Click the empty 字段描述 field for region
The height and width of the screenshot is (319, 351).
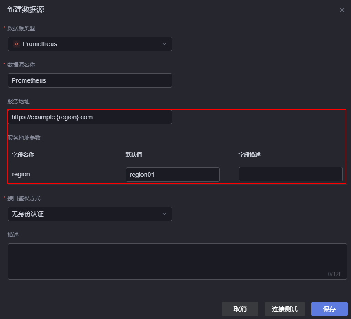click(290, 174)
